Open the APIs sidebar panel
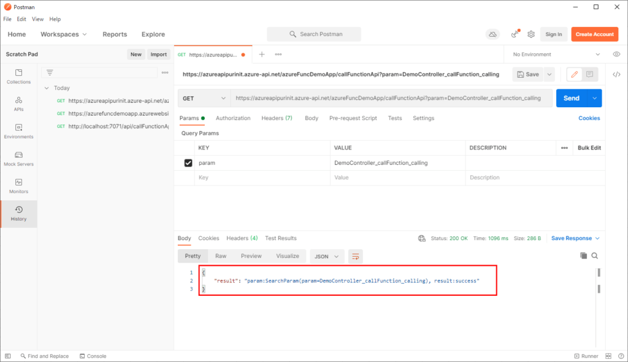Screen dimensions: 628x362 pyautogui.click(x=18, y=103)
